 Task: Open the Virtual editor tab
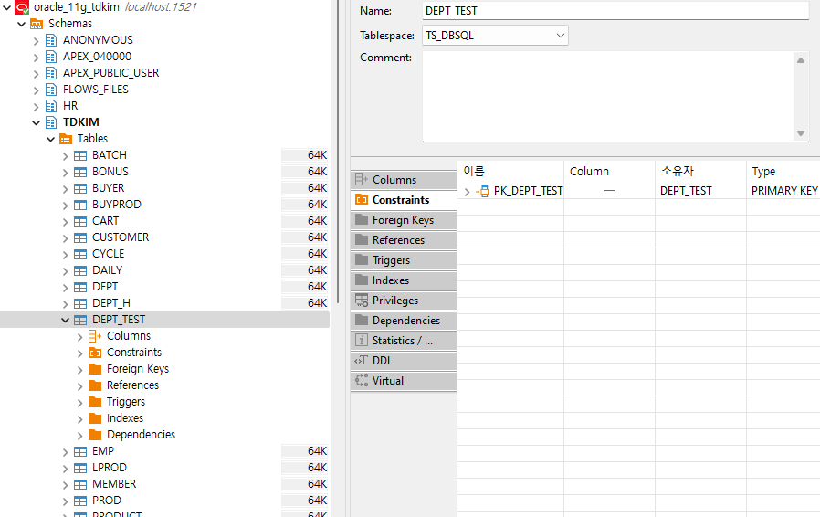coord(404,381)
